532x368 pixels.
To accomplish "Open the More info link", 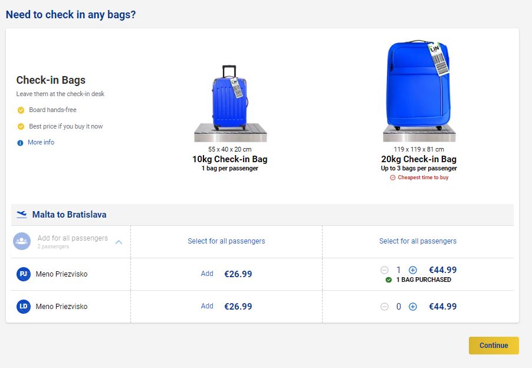I will 41,143.
